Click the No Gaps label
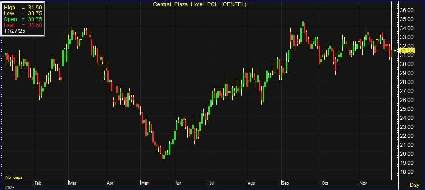Screen dimensions: 425x190 (14, 177)
